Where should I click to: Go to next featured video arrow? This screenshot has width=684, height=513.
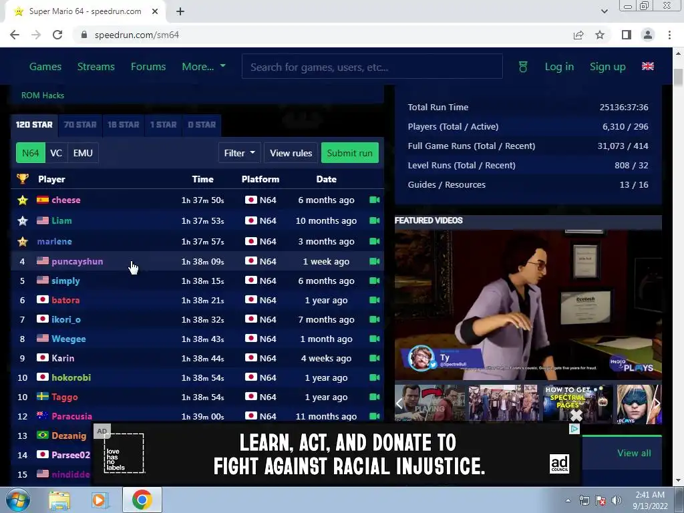[657, 403]
